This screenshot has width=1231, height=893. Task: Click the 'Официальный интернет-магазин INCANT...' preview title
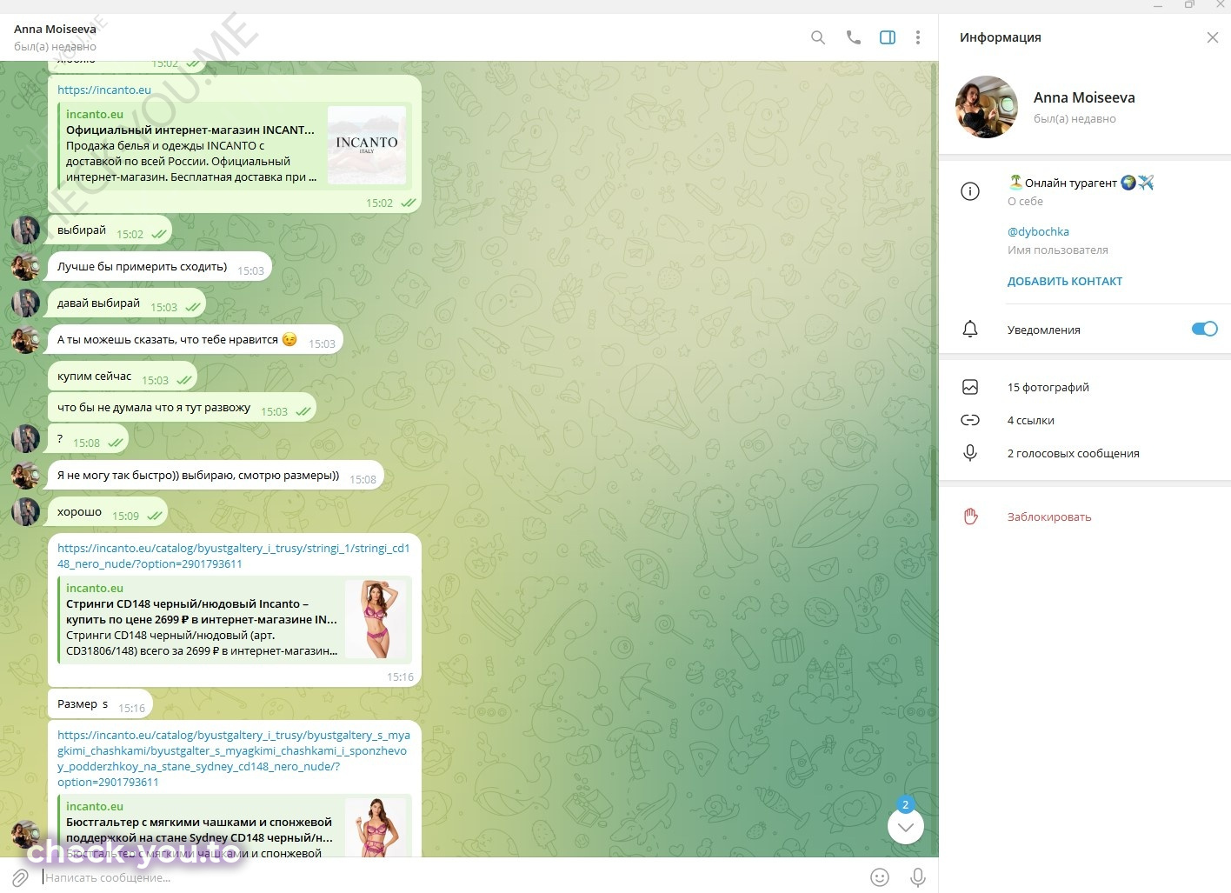pos(190,130)
